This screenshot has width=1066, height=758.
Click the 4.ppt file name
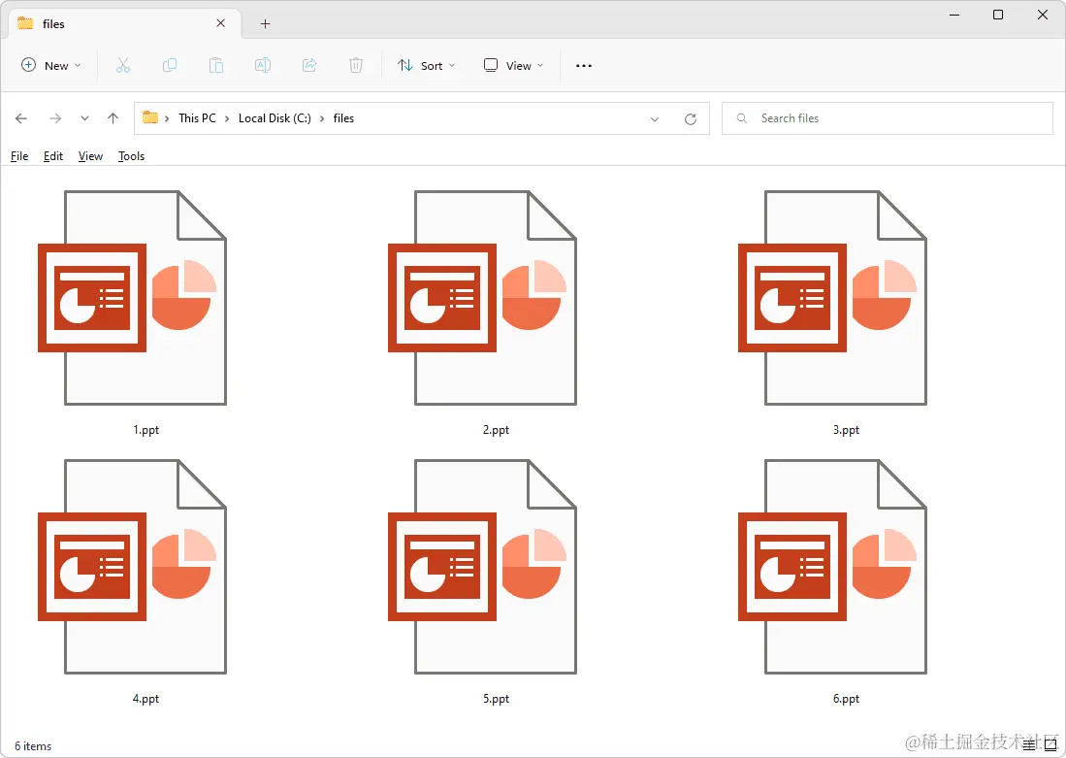(145, 699)
